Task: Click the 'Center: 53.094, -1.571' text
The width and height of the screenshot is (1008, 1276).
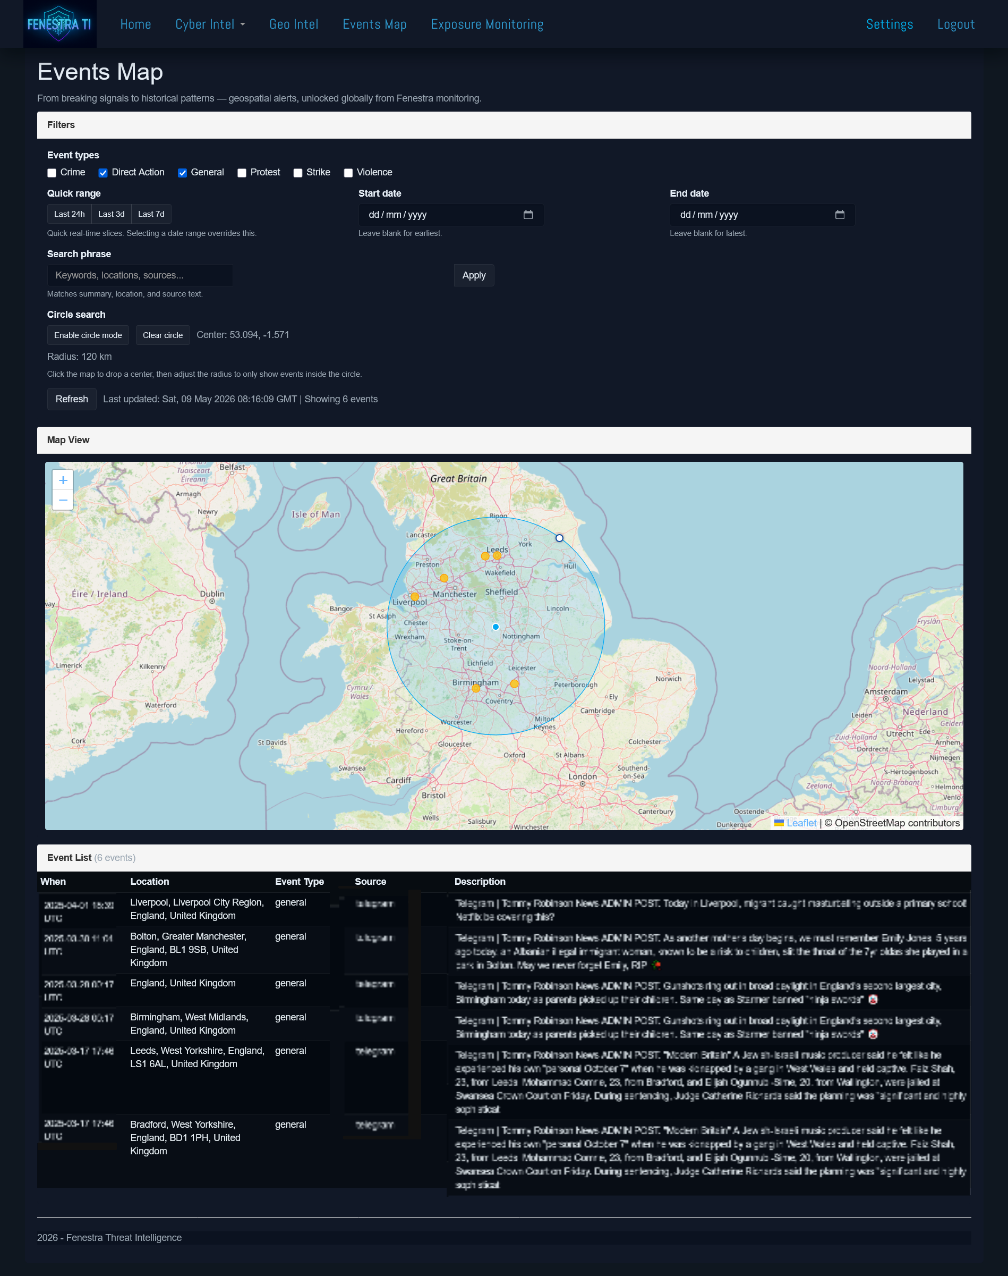Action: coord(243,335)
